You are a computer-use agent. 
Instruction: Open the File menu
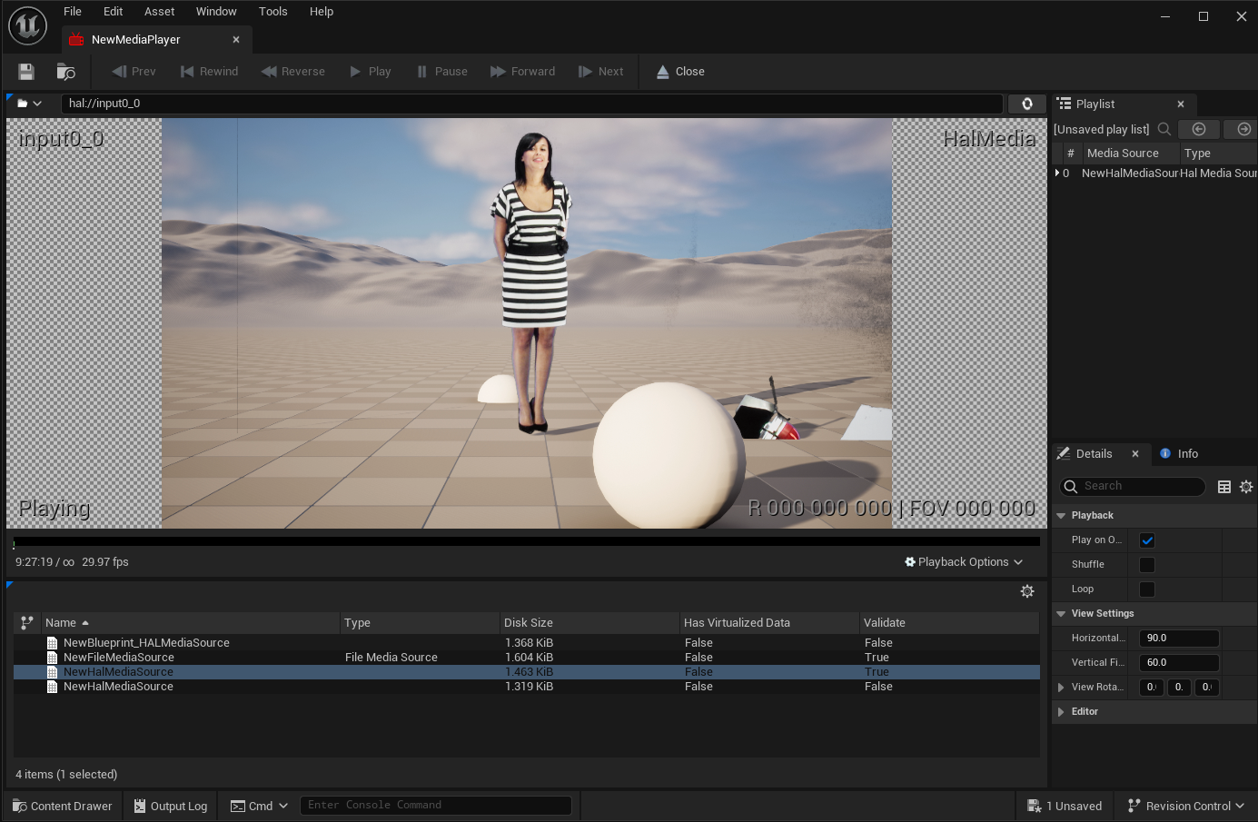point(73,12)
